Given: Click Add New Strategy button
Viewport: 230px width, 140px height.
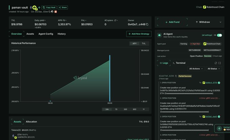Looking at the screenshot, I should [139, 34].
